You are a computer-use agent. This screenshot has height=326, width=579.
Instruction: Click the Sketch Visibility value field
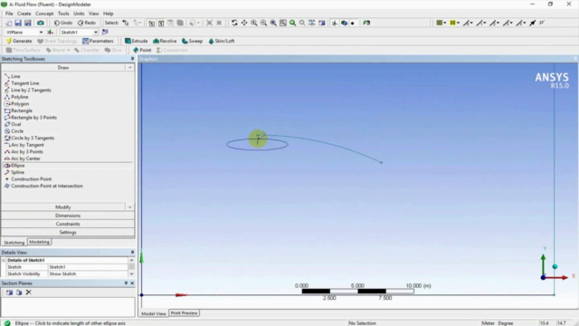[88, 273]
